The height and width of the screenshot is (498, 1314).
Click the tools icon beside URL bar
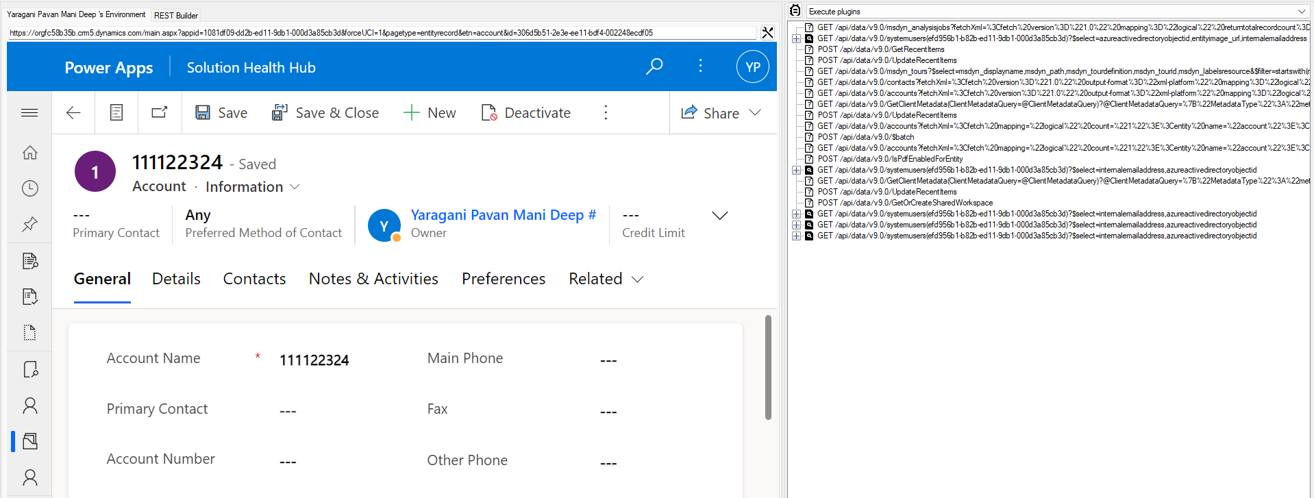coord(767,32)
